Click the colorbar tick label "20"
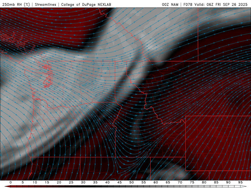 (59, 182)
